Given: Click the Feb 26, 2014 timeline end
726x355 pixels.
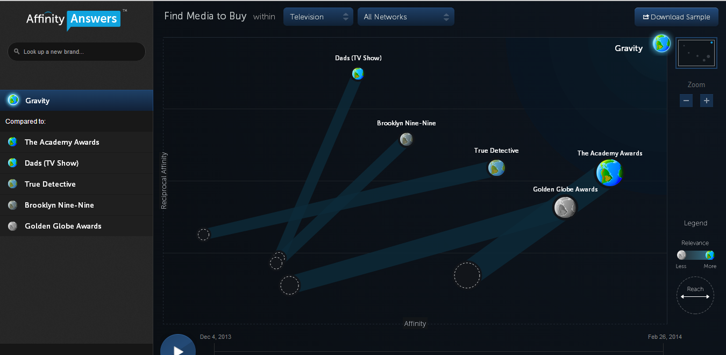Looking at the screenshot, I should point(665,337).
